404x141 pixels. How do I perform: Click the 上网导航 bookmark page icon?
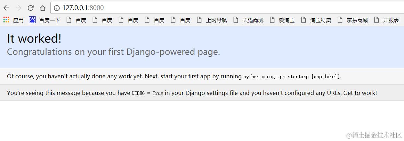199,20
